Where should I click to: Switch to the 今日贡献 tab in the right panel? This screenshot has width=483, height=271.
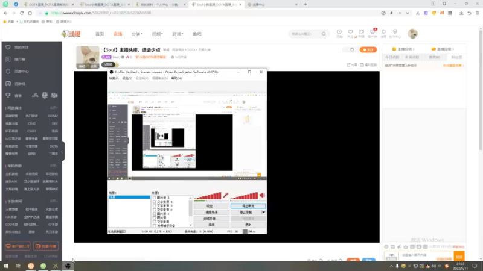coord(392,57)
